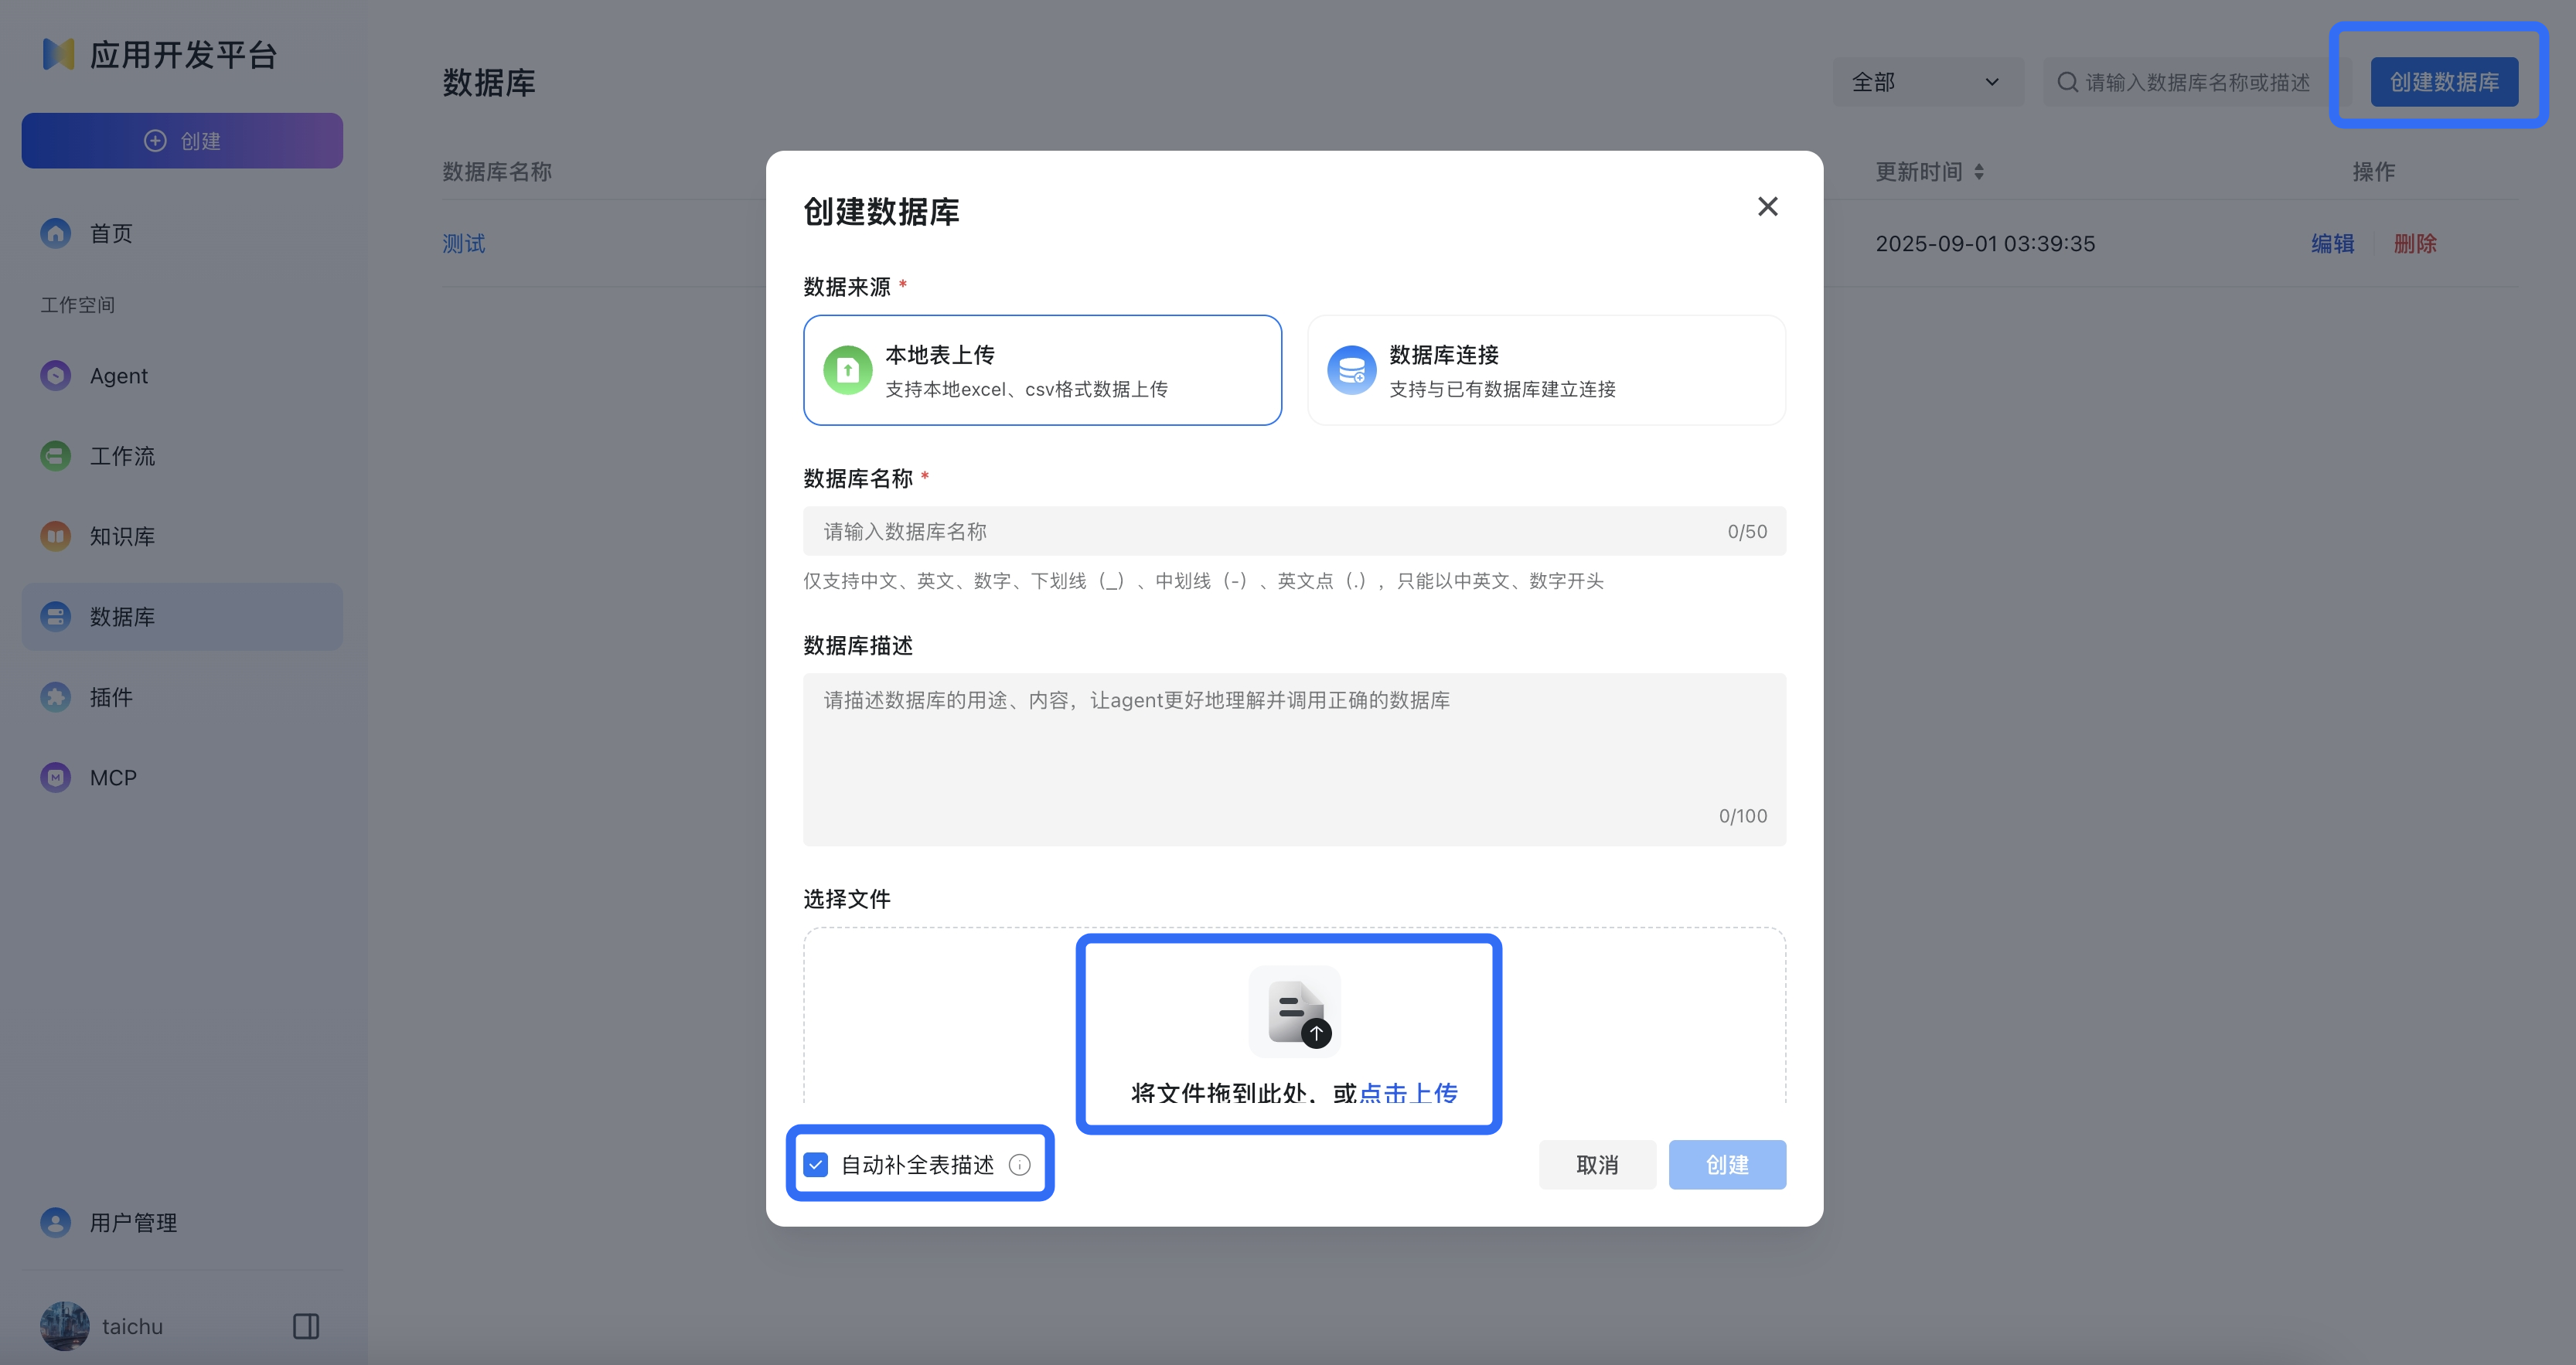The image size is (2576, 1365).
Task: Click the search magnifier icon
Action: (x=2068, y=82)
